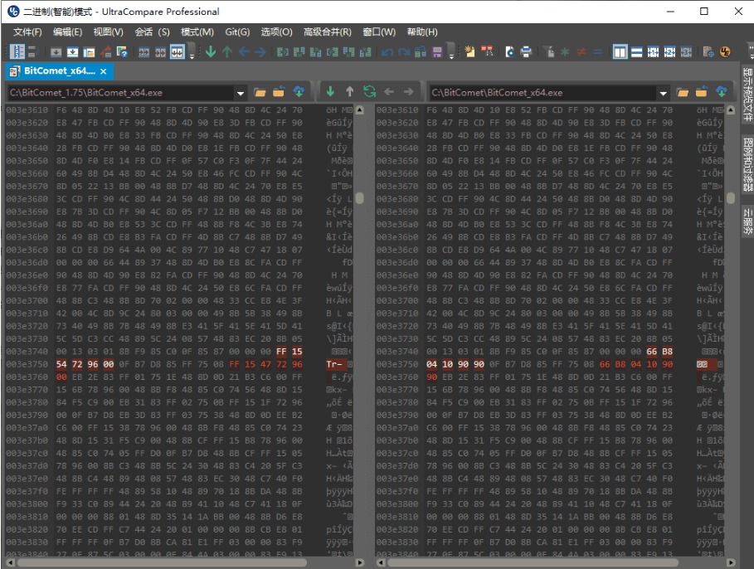Open the 文件(F) menu
The width and height of the screenshot is (754, 569).
tap(27, 32)
